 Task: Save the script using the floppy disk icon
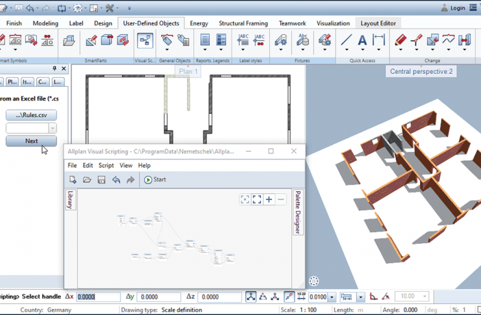click(x=101, y=180)
